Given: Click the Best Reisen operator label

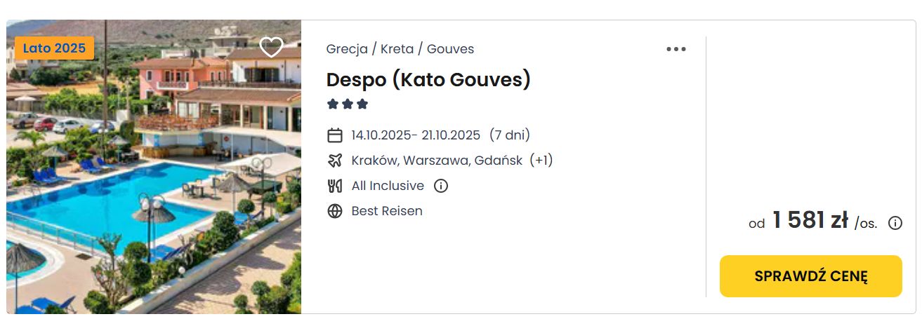Looking at the screenshot, I should point(387,211).
